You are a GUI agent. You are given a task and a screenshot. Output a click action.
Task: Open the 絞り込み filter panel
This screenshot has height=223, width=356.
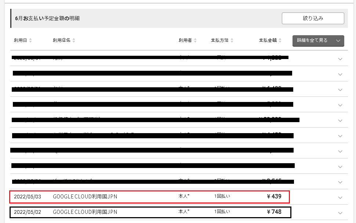click(312, 18)
